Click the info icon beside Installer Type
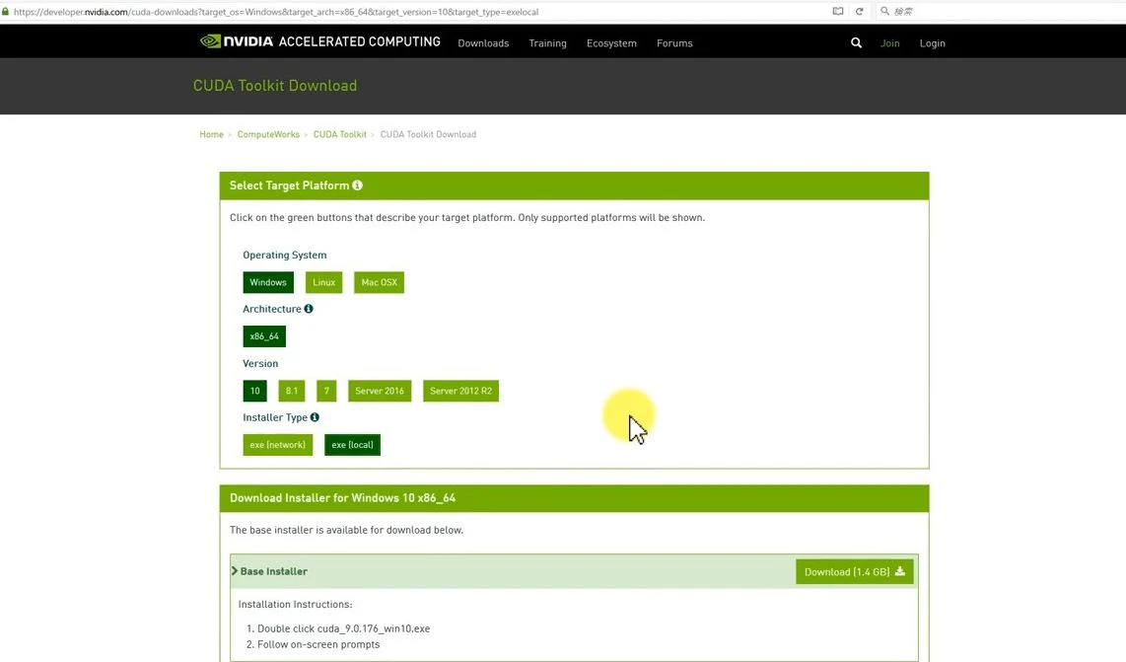The width and height of the screenshot is (1126, 662). pos(315,417)
